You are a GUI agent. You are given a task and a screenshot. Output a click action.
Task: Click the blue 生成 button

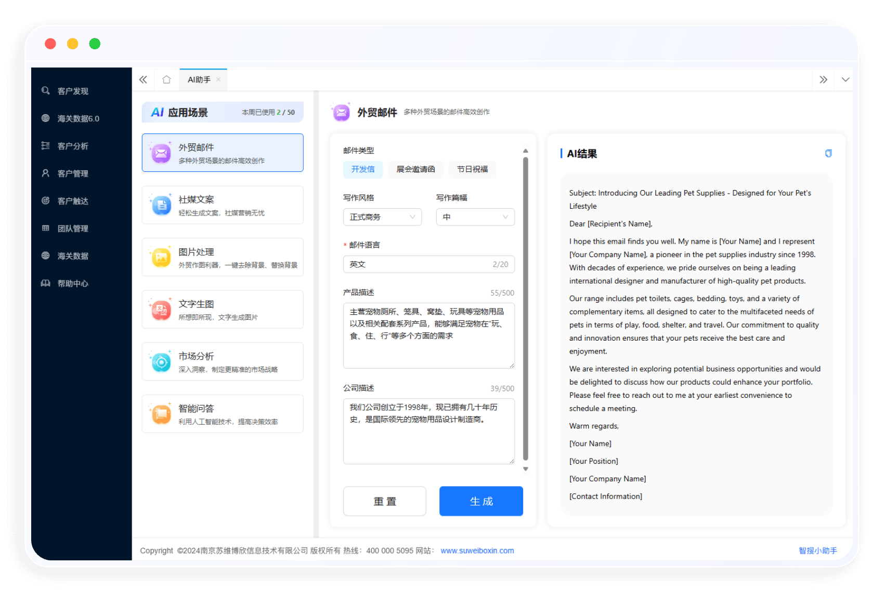(481, 501)
